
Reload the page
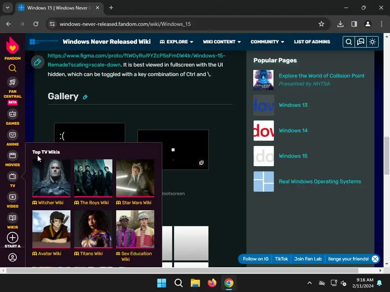[36, 24]
